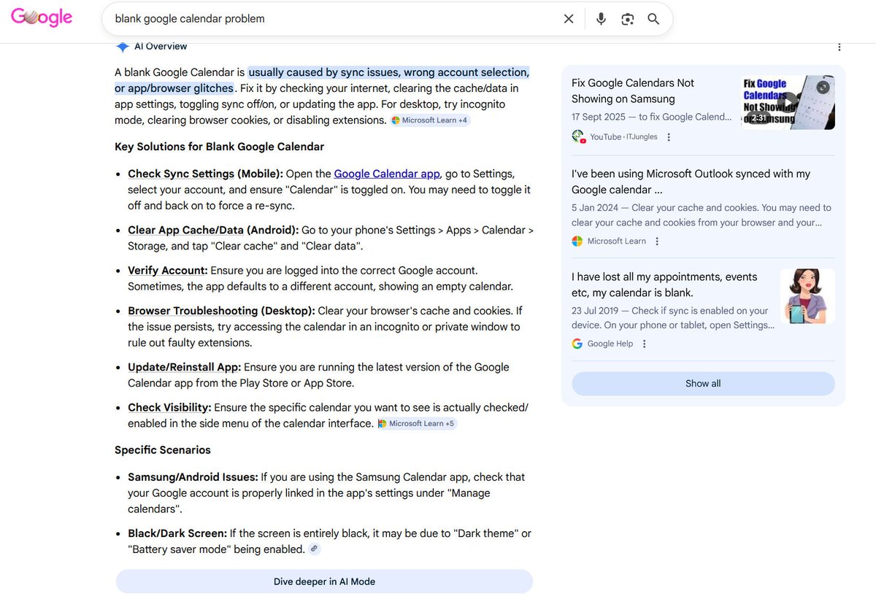Click Clear App Cache/Data (Android) heading
The image size is (876, 596).
point(213,230)
